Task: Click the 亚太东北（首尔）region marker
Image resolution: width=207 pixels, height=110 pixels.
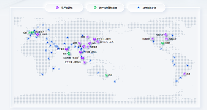Action: coord(94,39)
